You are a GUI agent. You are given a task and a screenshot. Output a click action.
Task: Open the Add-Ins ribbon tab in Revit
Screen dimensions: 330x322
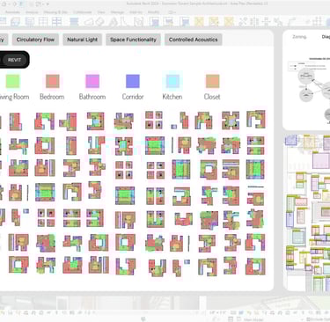[136, 12]
